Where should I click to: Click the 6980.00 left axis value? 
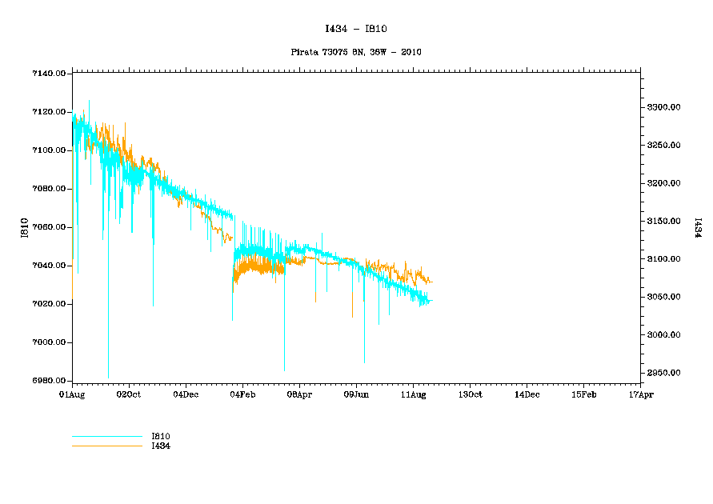point(48,381)
